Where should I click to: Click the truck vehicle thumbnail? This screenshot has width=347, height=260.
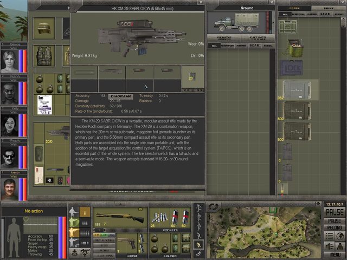point(236,23)
